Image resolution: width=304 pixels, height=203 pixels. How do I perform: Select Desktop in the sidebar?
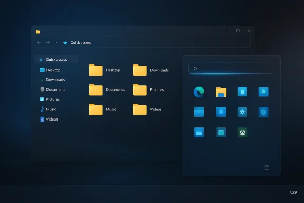pyautogui.click(x=50, y=70)
